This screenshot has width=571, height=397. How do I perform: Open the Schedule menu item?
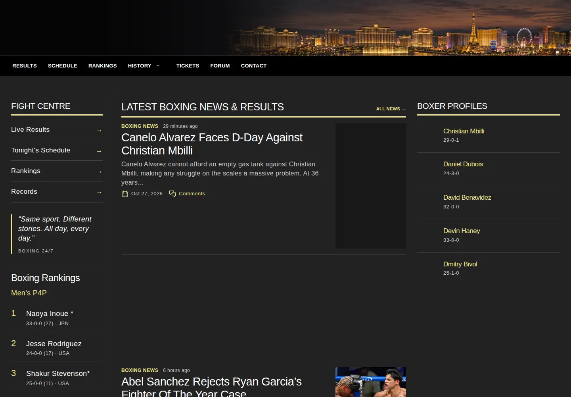coord(63,66)
